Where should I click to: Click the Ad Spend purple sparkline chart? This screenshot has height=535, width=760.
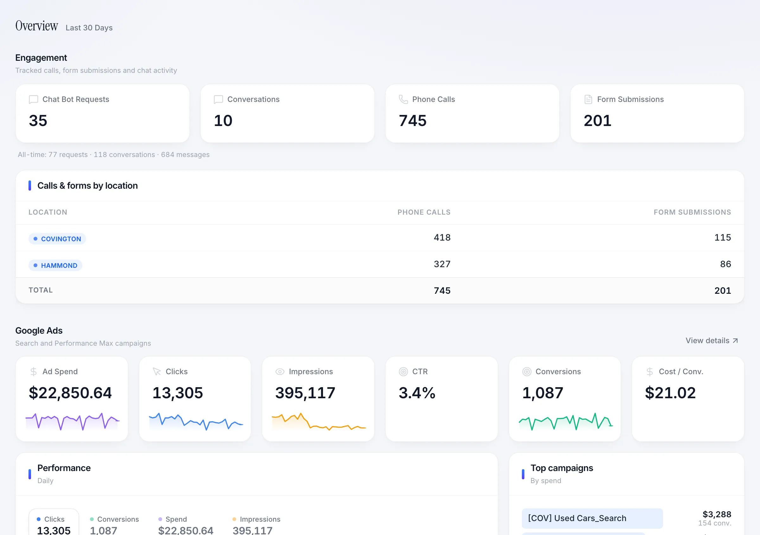(72, 422)
